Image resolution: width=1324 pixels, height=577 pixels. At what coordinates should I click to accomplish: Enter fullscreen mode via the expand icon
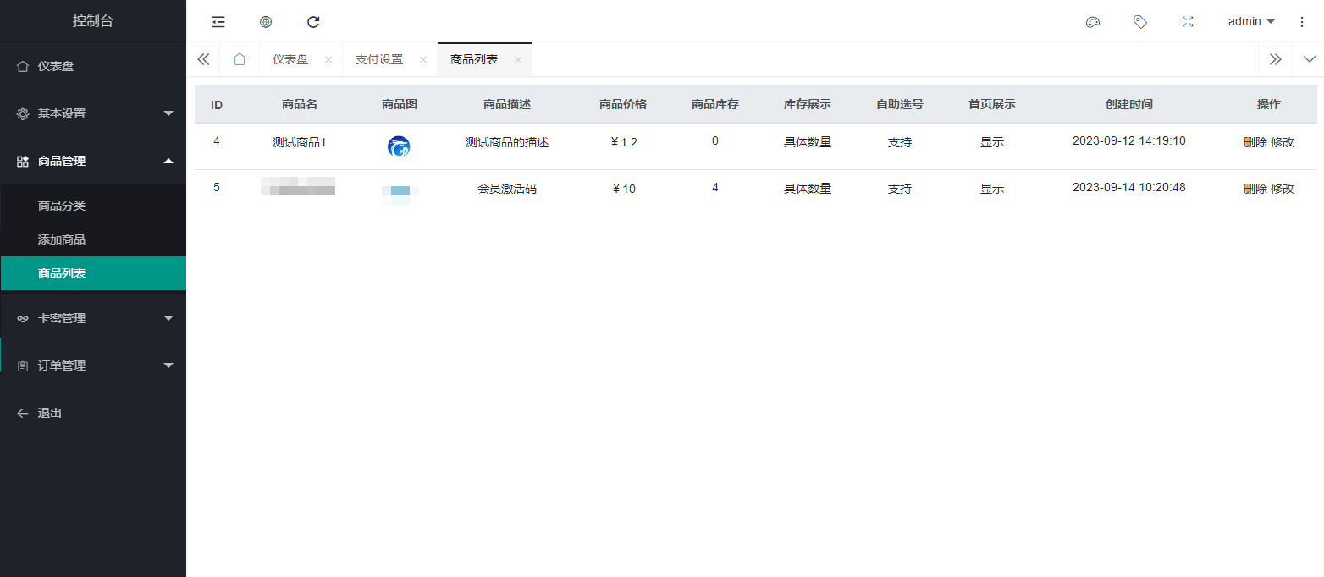tap(1188, 22)
